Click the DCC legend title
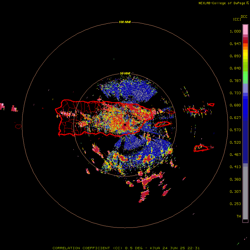Image resolution: width=250 pixels, height=250 pixels. pyautogui.click(x=244, y=17)
